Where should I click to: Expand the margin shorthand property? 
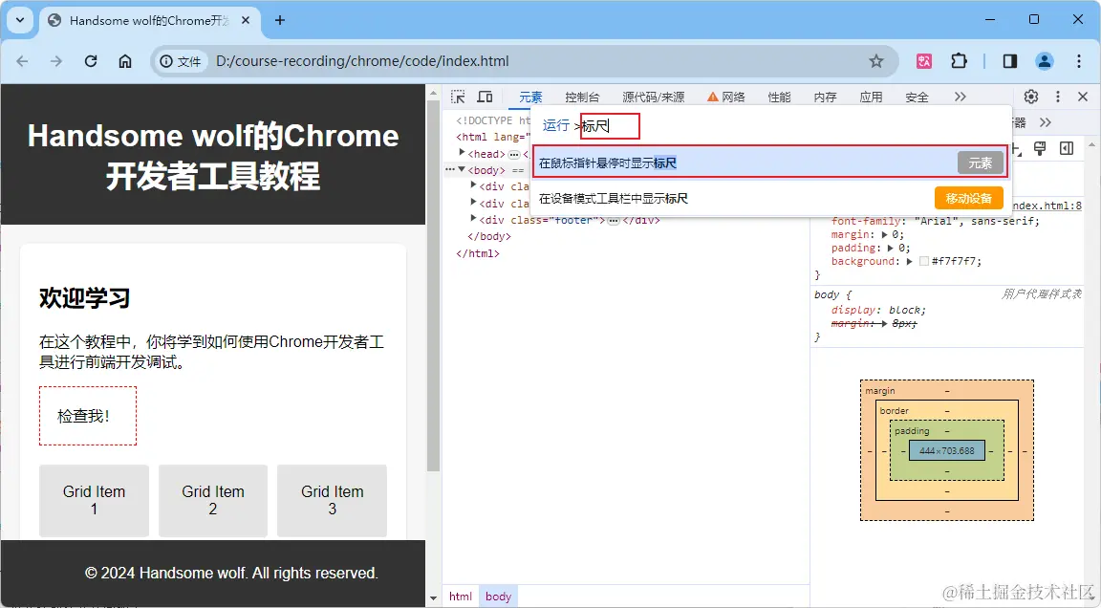(x=884, y=234)
